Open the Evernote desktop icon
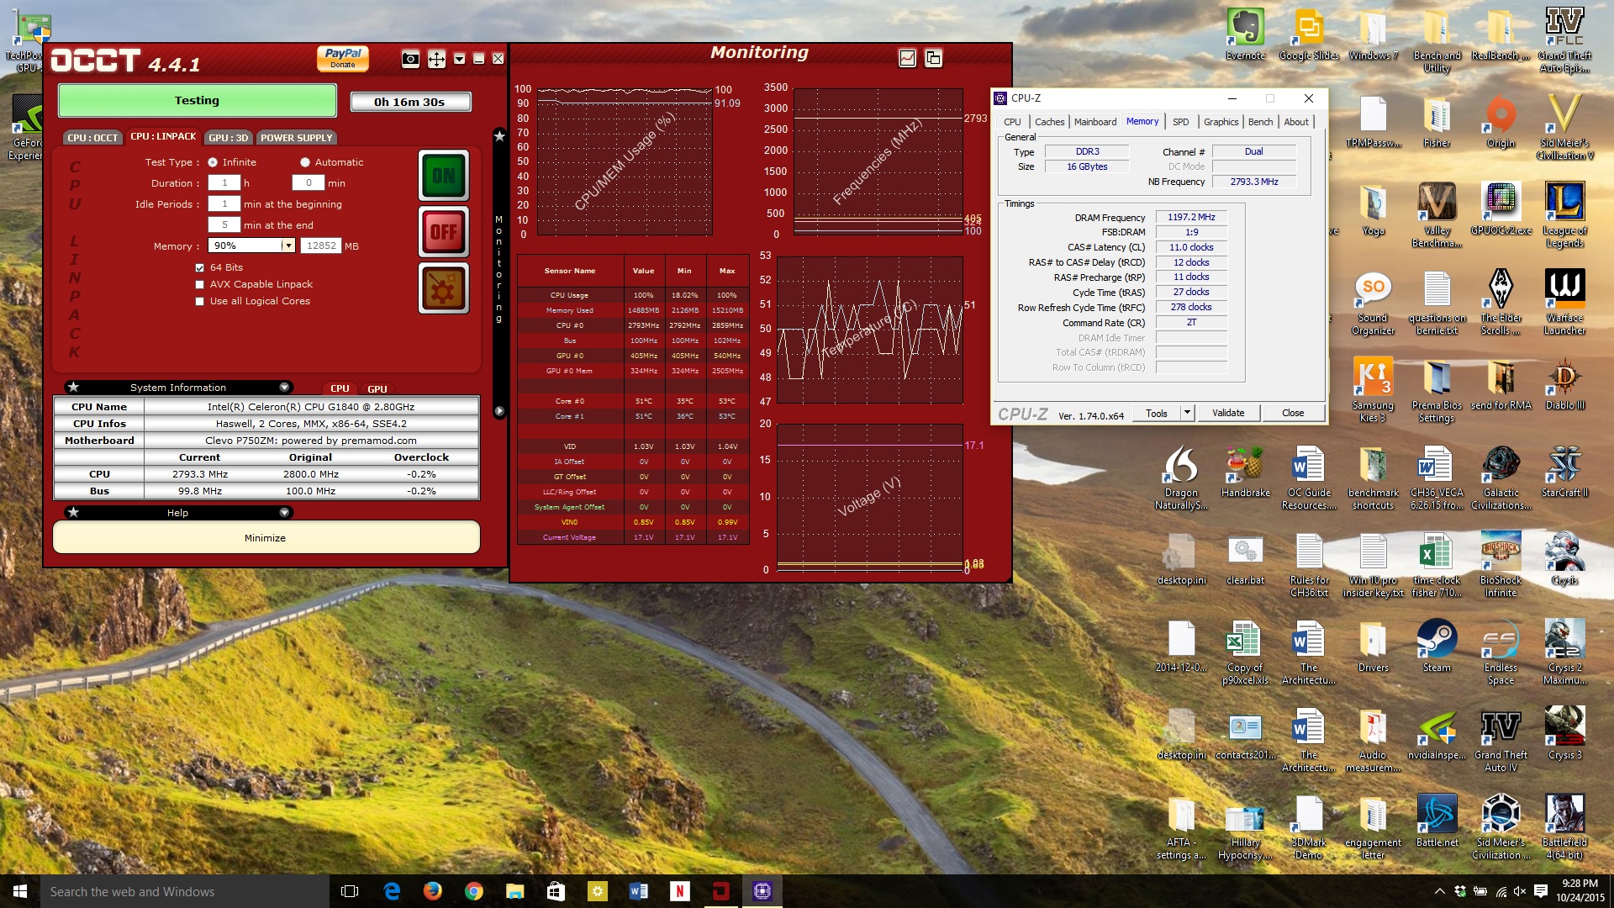Image resolution: width=1614 pixels, height=908 pixels. tap(1245, 34)
